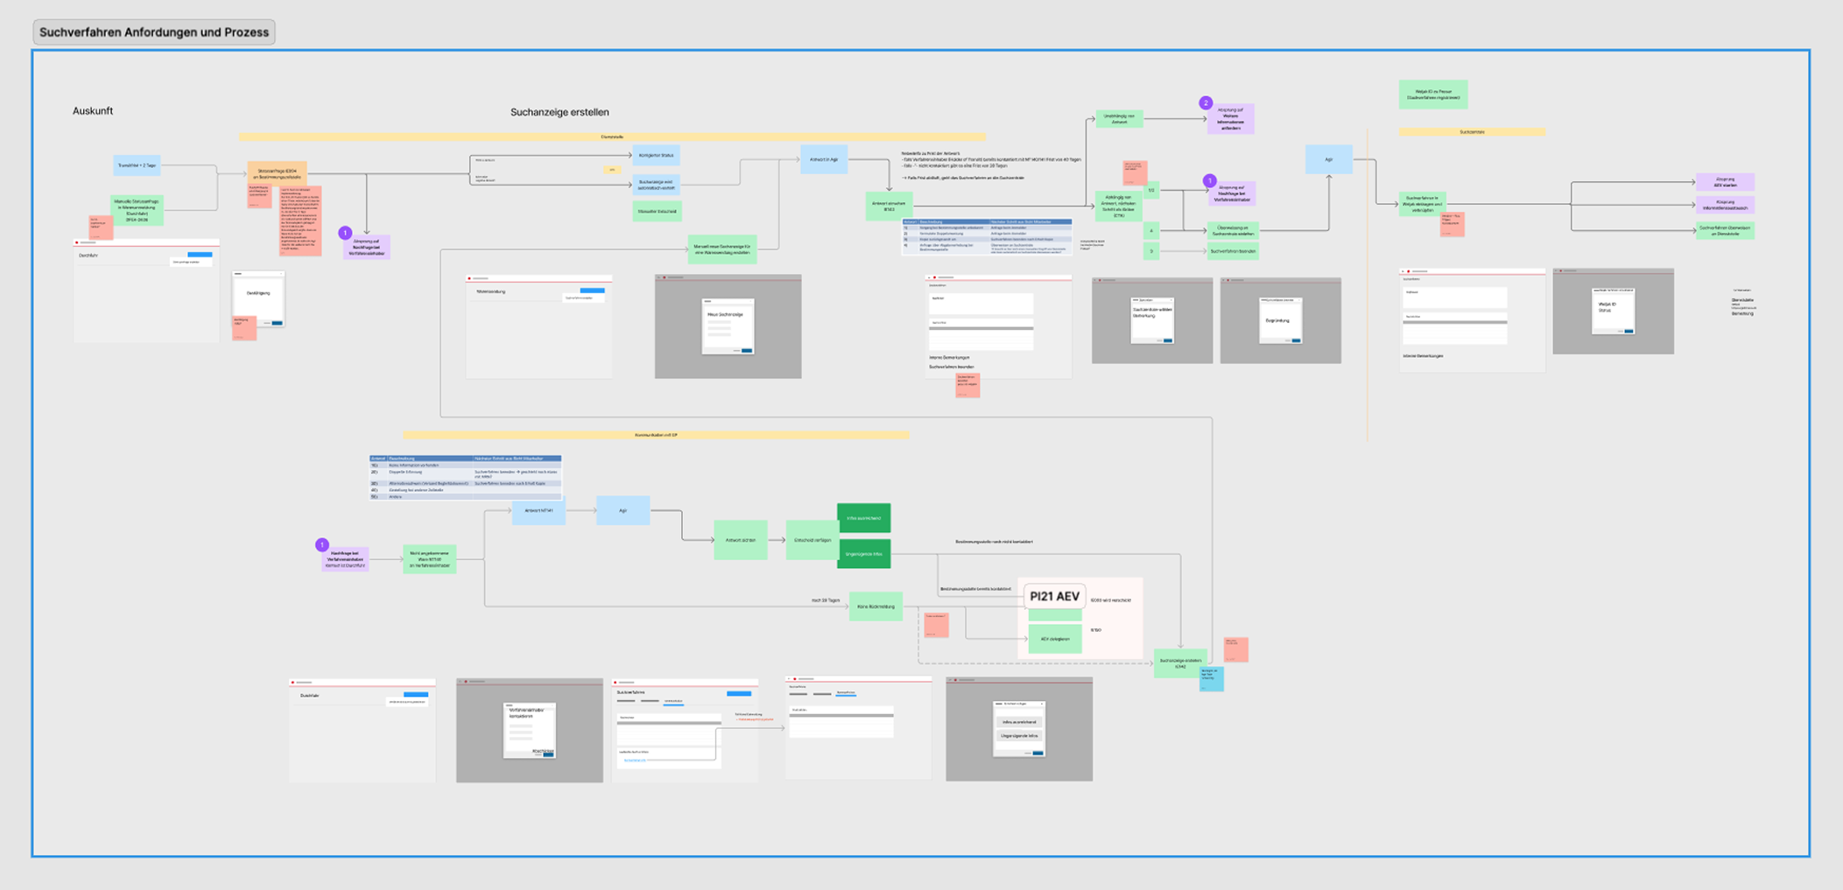Select the "Antwort sichten" green node

point(740,540)
